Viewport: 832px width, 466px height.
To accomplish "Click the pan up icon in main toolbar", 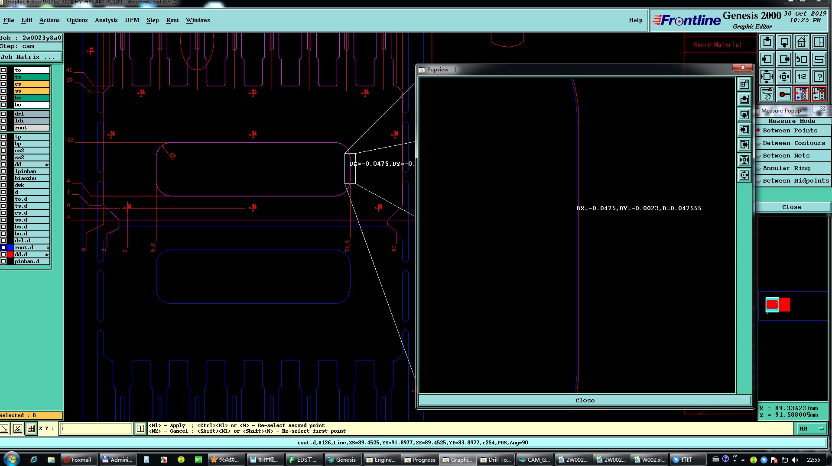I will [x=767, y=42].
